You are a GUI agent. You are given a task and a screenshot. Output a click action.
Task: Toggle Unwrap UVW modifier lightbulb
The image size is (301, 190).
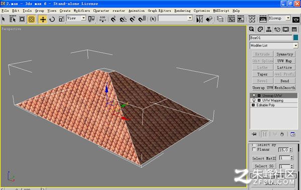(254, 95)
